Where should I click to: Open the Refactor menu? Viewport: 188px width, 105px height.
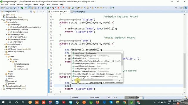tap(20, 4)
